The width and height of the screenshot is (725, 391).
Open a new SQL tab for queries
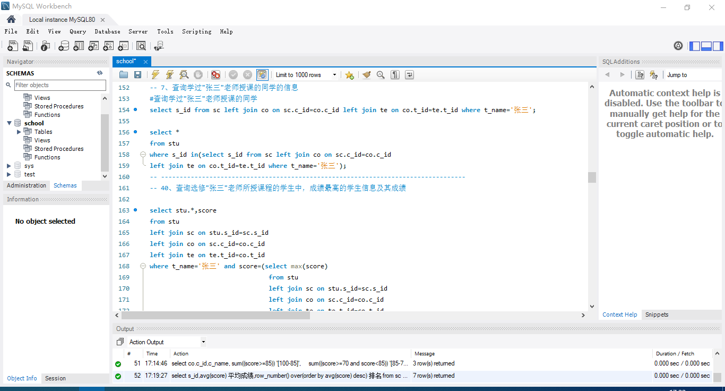pos(13,46)
